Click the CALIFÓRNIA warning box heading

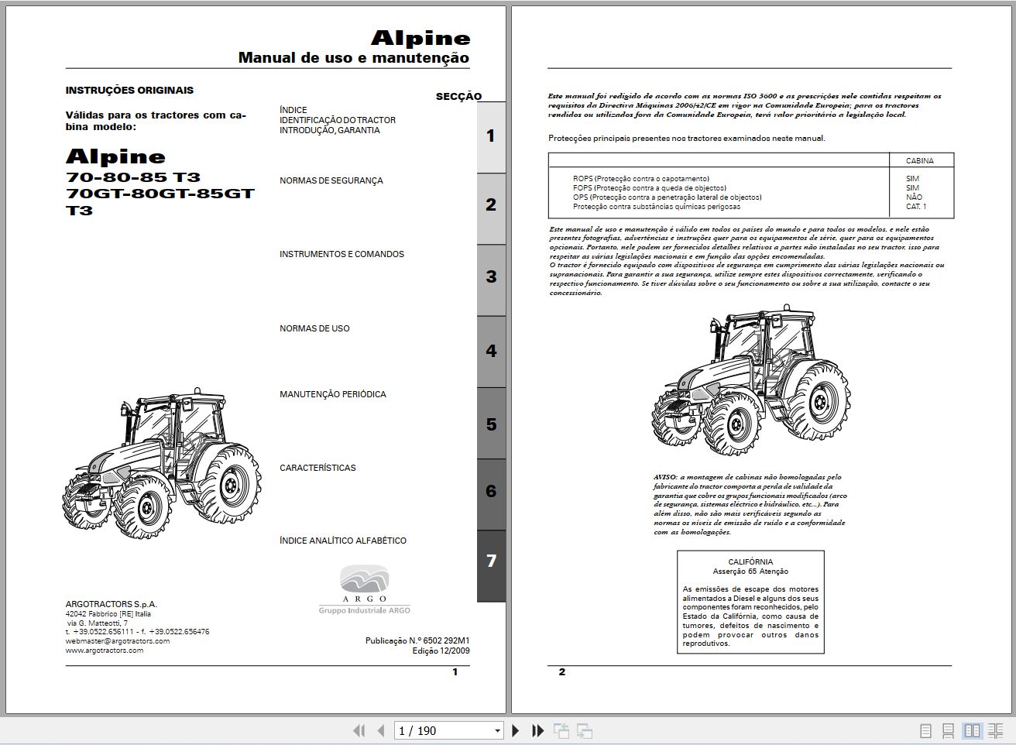[750, 562]
